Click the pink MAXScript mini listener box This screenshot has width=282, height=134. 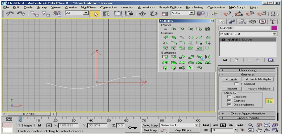(7, 125)
